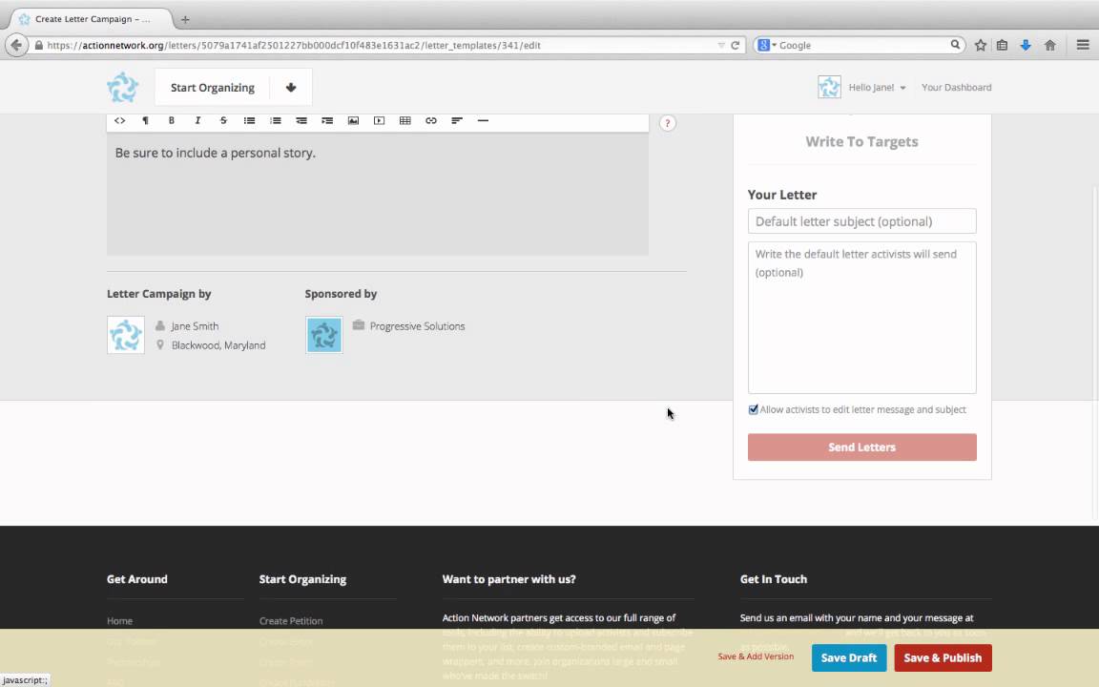
Task: Open the URL bar history dropdown arrow
Action: 721,45
